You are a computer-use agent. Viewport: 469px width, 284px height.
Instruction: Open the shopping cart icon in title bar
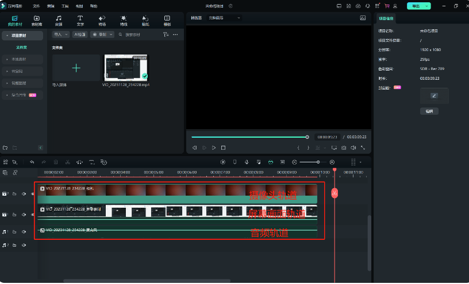point(386,6)
